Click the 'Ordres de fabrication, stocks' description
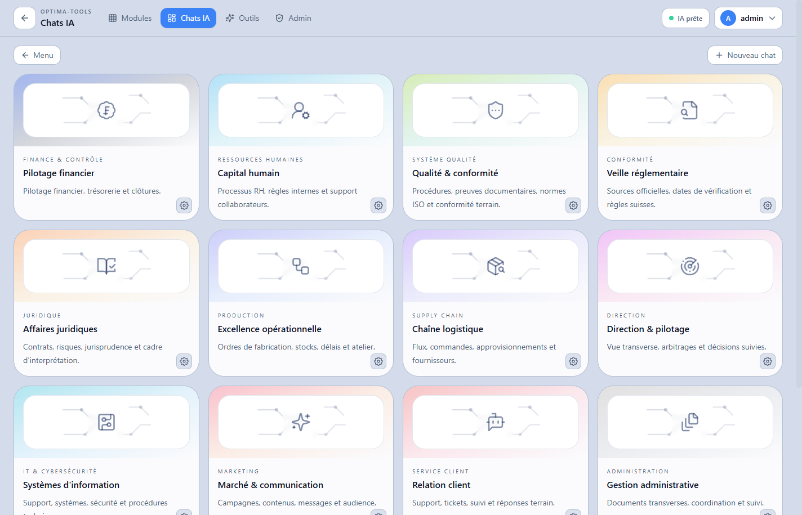 coord(296,347)
